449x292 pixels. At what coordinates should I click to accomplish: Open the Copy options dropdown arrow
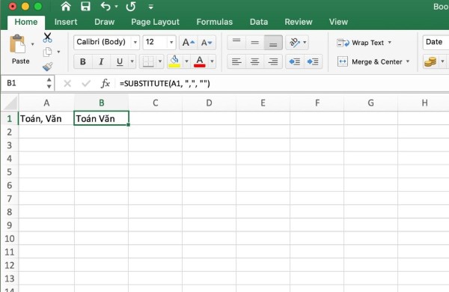click(58, 52)
